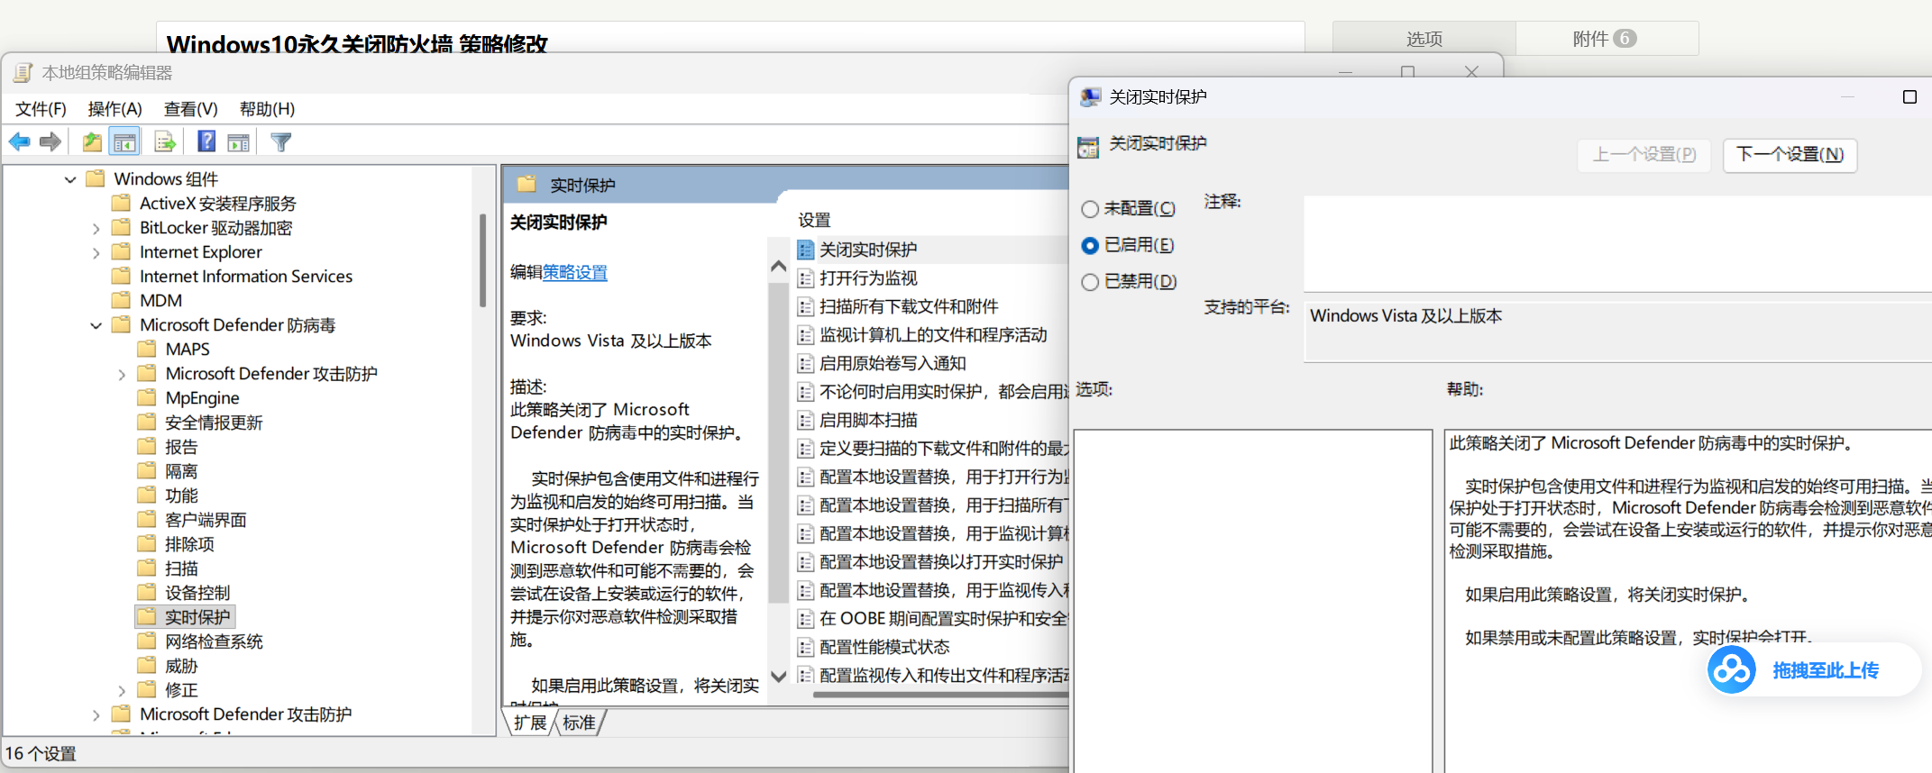1932x773 pixels.
Task: Click the folder icon next to MpEngine
Action: click(147, 397)
